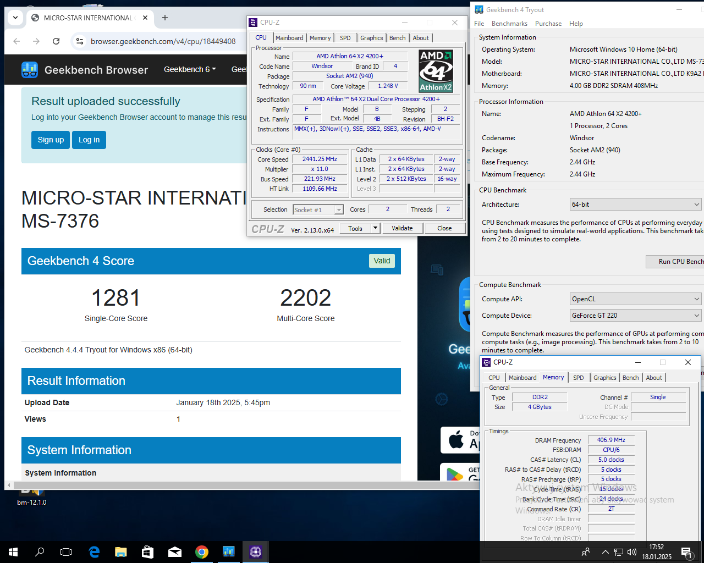The height and width of the screenshot is (563, 704).
Task: Reload the Geekbench Browser page
Action: point(56,41)
